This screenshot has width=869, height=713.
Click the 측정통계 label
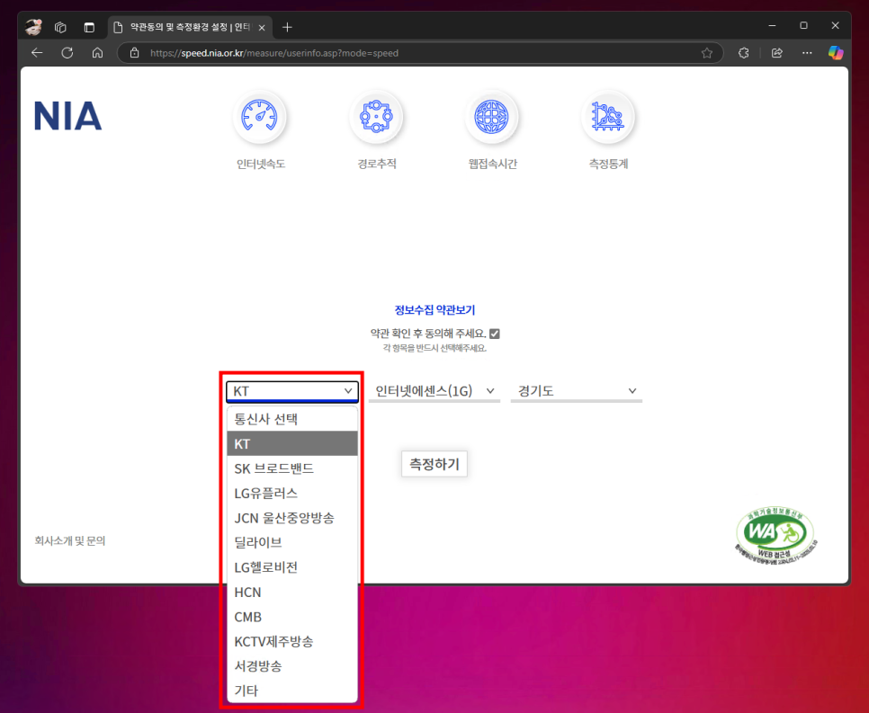click(608, 164)
